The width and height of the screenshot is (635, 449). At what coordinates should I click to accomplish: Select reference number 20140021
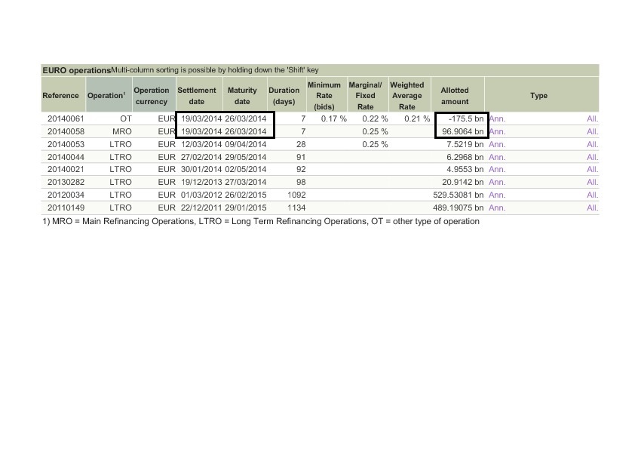click(x=66, y=169)
